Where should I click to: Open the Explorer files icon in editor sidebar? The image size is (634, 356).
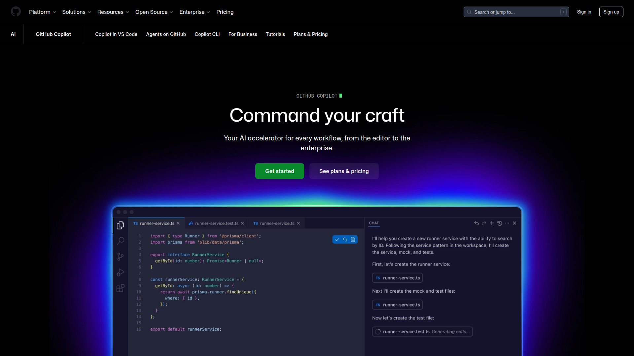(121, 225)
